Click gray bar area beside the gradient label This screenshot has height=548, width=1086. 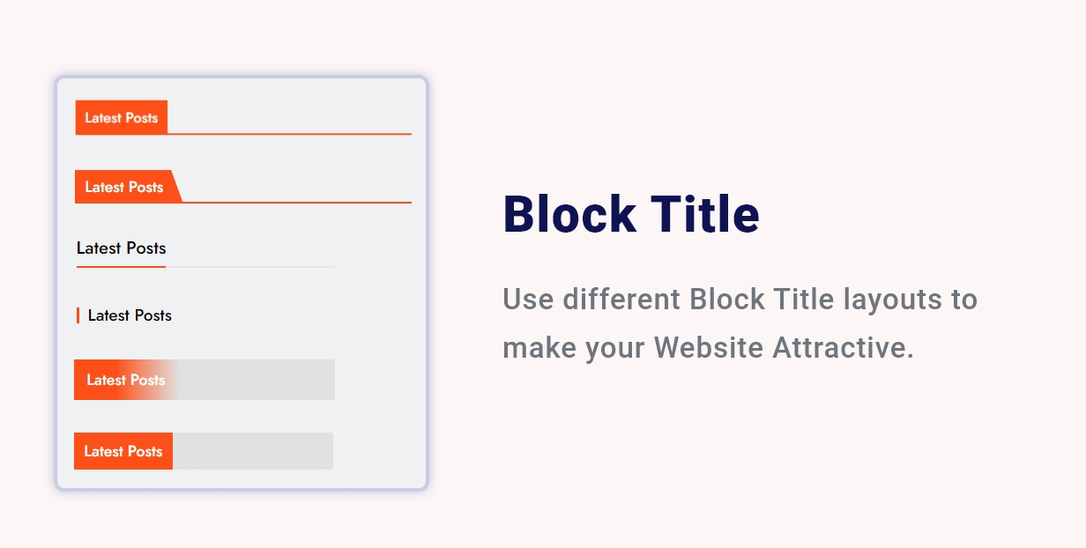[257, 380]
